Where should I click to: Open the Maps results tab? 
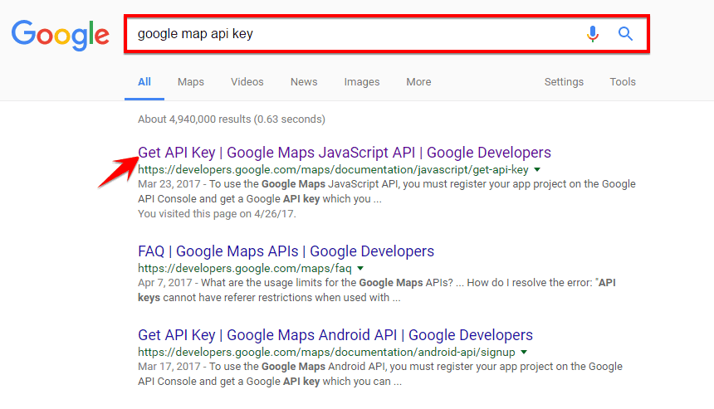pos(191,82)
